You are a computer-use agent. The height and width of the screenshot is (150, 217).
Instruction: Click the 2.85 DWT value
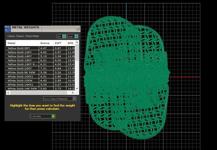[x=58, y=80]
